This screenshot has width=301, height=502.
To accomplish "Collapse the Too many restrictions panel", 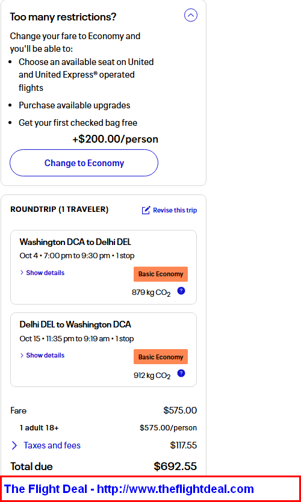I will pos(190,15).
